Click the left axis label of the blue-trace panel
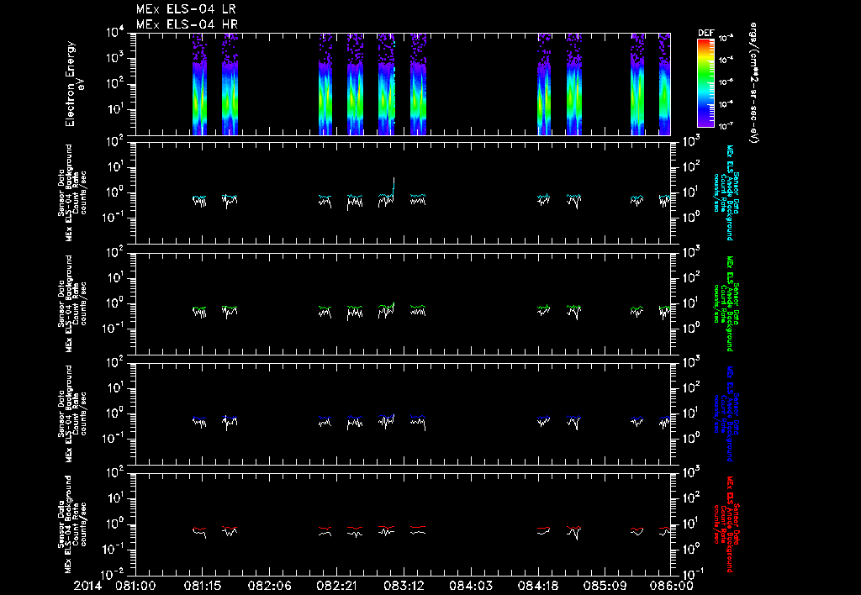This screenshot has height=595, width=861. coord(72,413)
